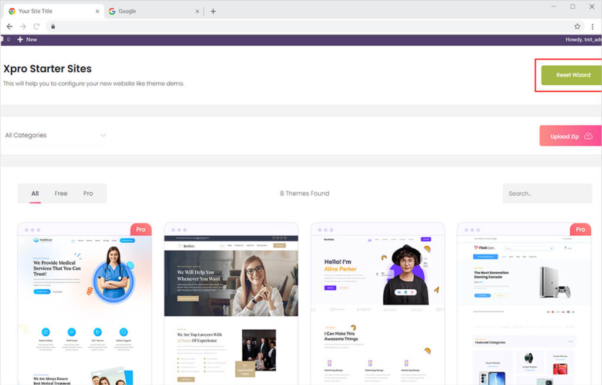The image size is (602, 385).
Task: Click the browser back arrow
Action: [x=9, y=26]
